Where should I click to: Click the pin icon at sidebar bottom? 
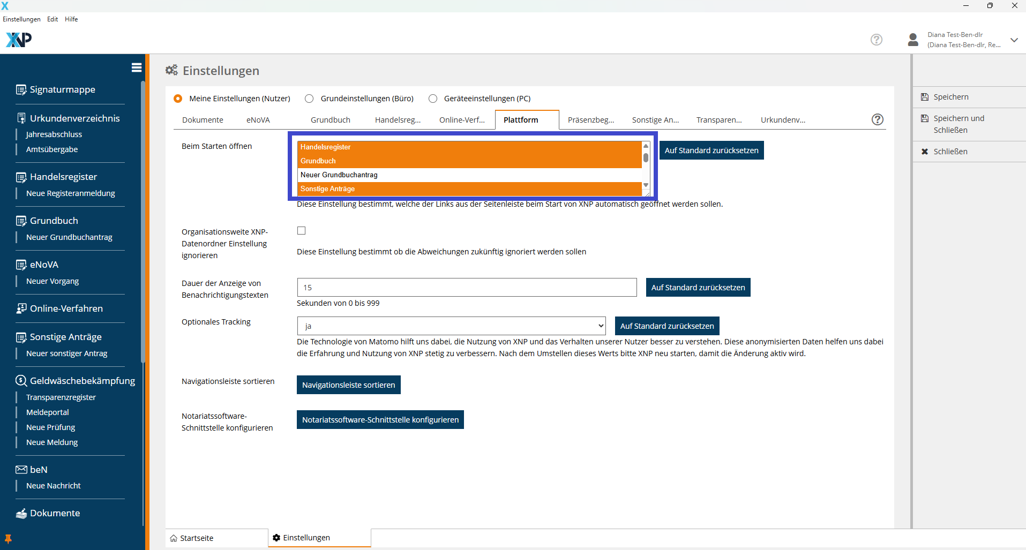[x=8, y=539]
